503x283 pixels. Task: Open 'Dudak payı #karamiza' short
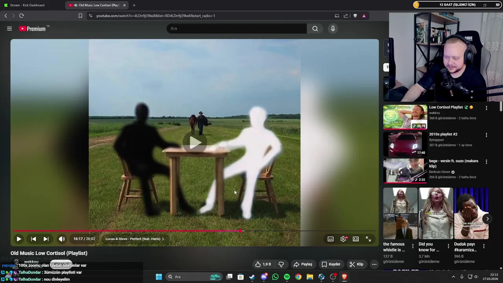click(x=471, y=213)
